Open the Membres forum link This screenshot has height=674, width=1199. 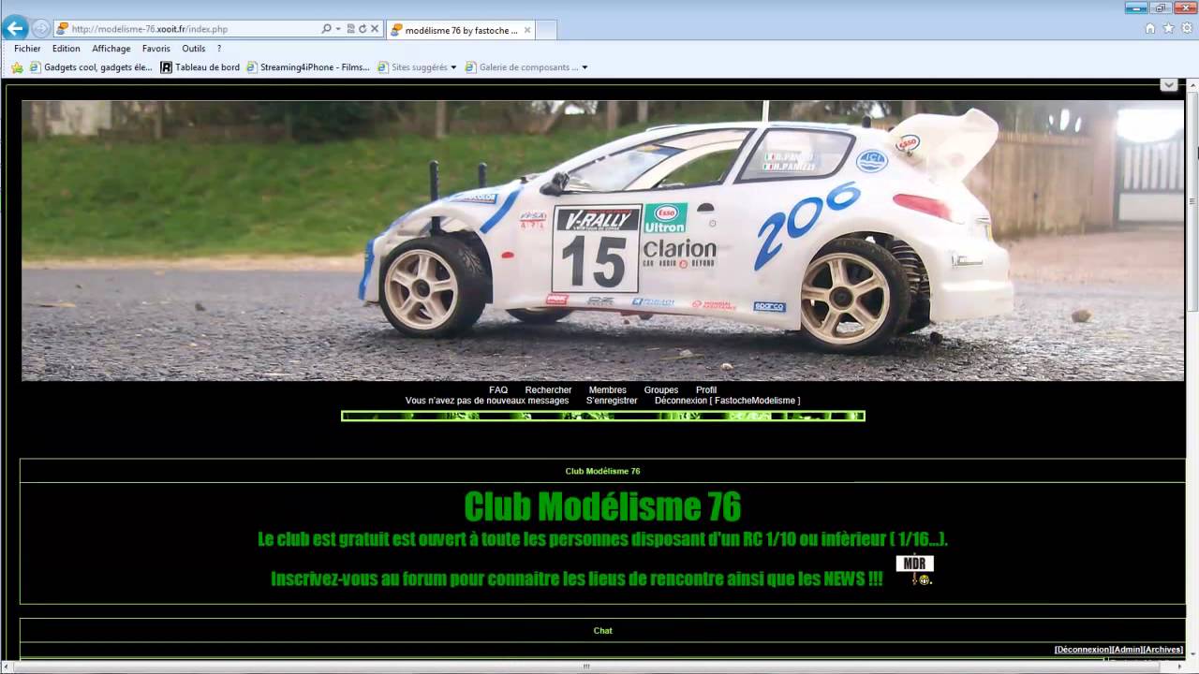click(608, 390)
